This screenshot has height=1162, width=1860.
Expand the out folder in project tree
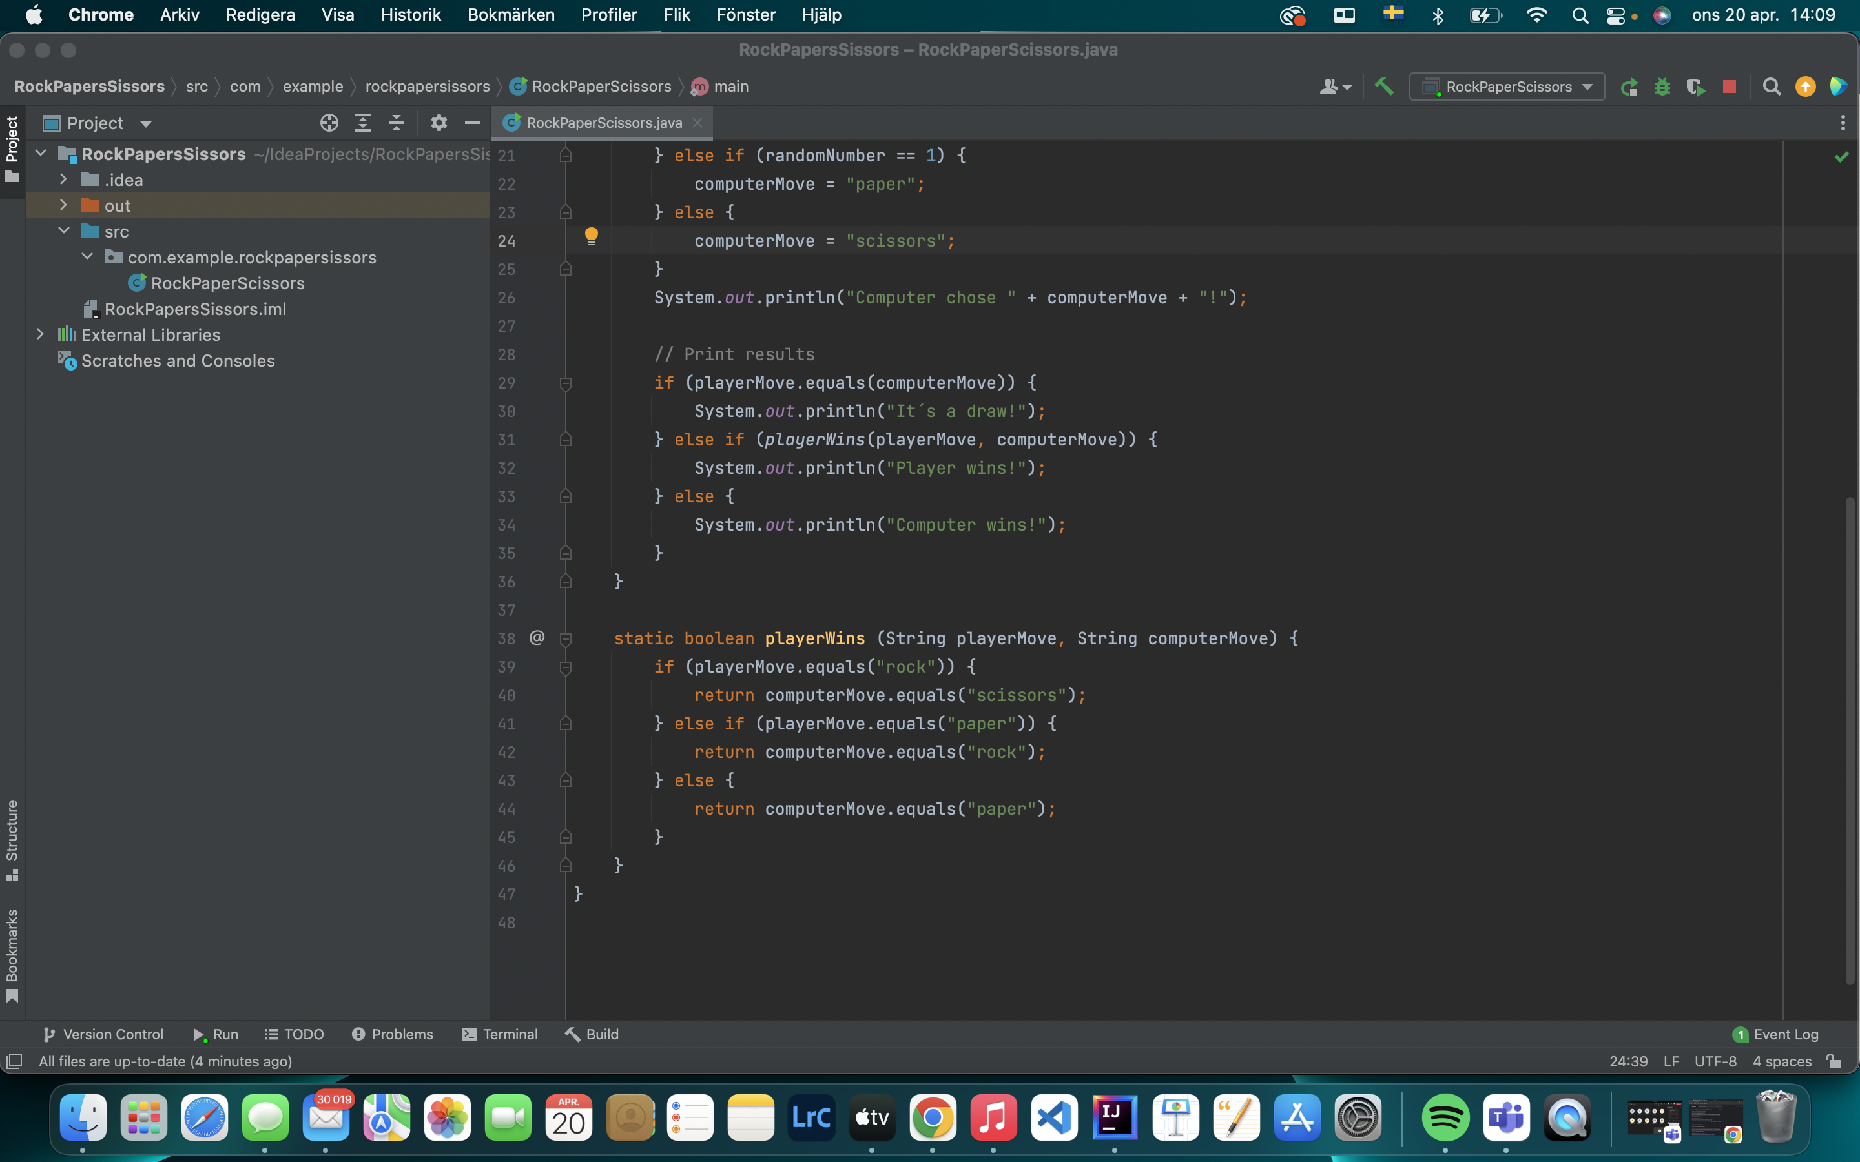(x=64, y=205)
